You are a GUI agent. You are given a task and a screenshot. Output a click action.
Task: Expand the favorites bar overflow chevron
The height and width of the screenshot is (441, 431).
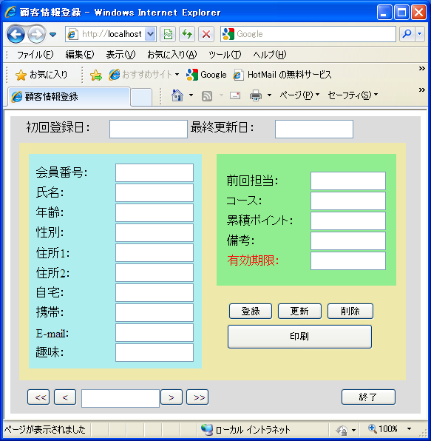point(421,68)
